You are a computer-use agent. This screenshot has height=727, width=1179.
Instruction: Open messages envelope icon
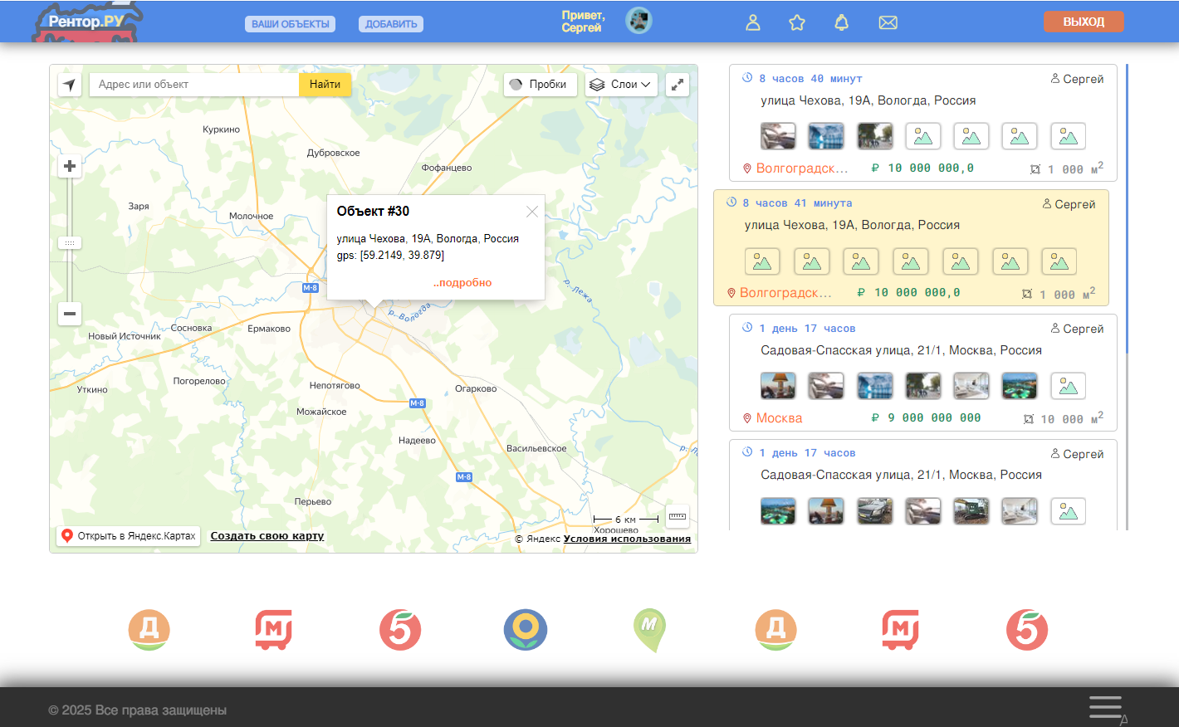click(888, 22)
